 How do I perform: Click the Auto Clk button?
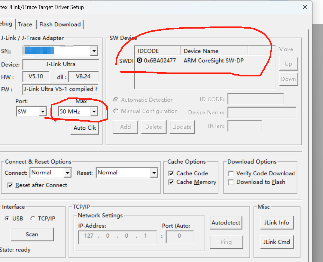coord(85,128)
